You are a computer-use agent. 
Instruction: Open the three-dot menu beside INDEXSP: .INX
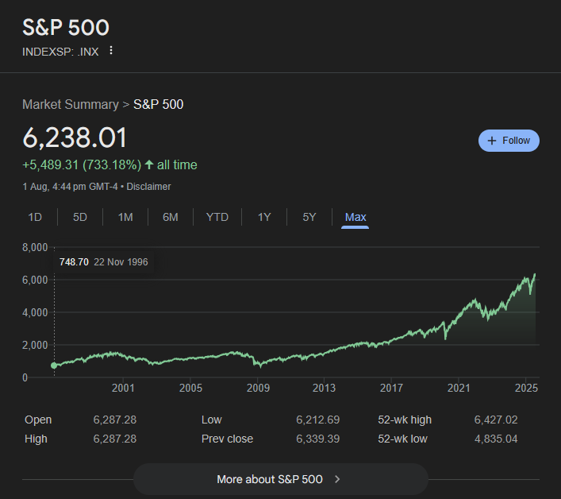pyautogui.click(x=111, y=51)
